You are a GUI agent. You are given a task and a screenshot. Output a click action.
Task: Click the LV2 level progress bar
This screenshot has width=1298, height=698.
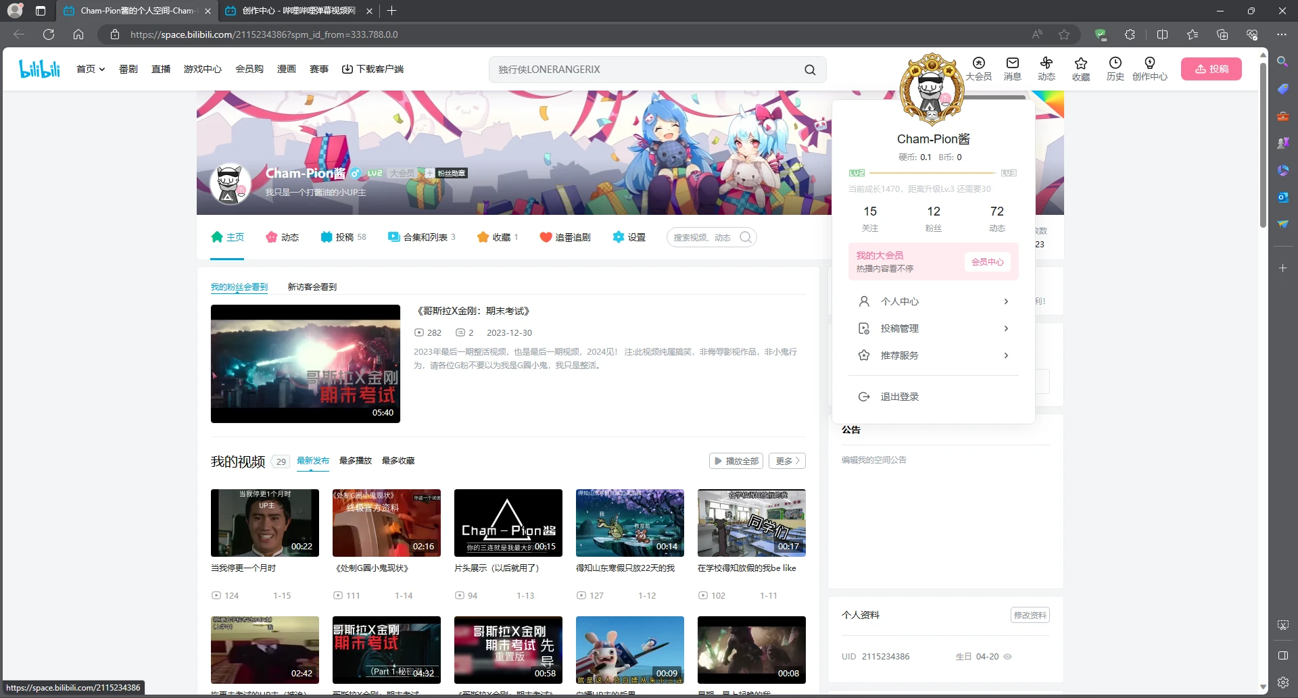point(933,172)
